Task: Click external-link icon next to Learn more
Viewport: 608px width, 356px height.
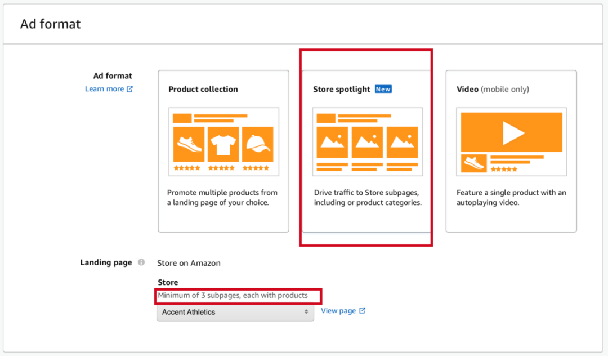Action: point(130,89)
